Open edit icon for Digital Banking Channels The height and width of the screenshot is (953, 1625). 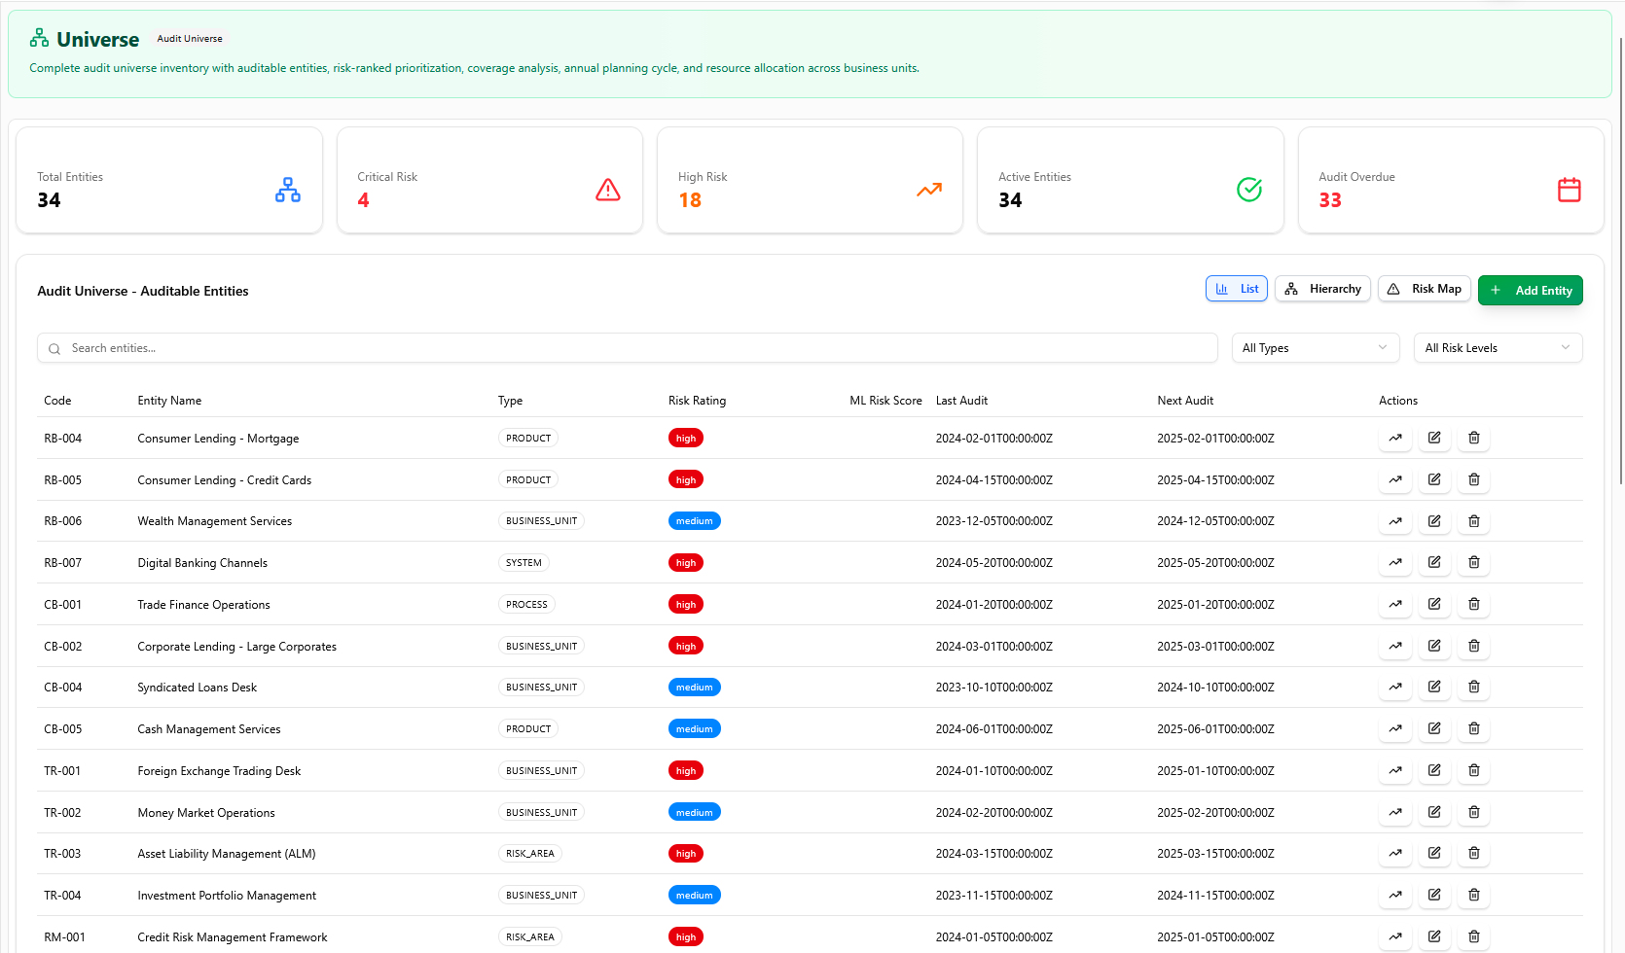(x=1434, y=563)
